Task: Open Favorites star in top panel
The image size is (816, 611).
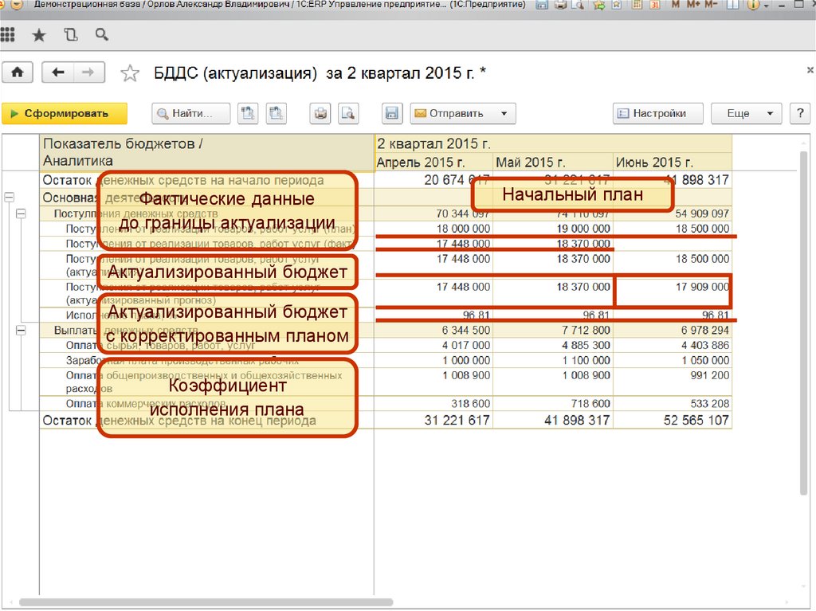Action: [x=38, y=35]
